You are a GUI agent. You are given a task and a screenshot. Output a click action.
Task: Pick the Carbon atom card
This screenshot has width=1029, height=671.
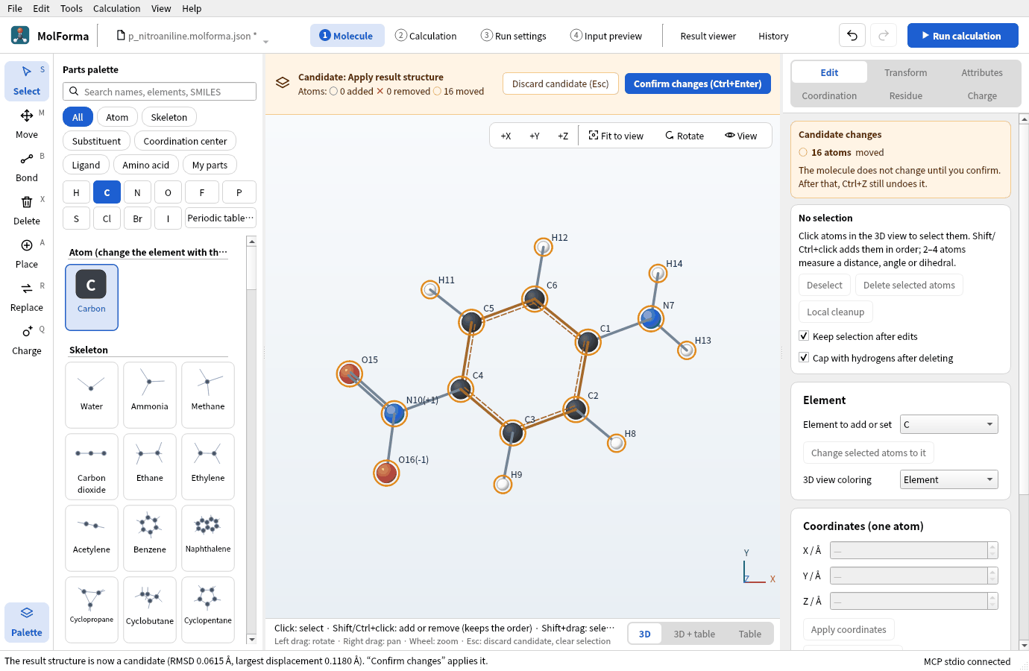pos(92,297)
